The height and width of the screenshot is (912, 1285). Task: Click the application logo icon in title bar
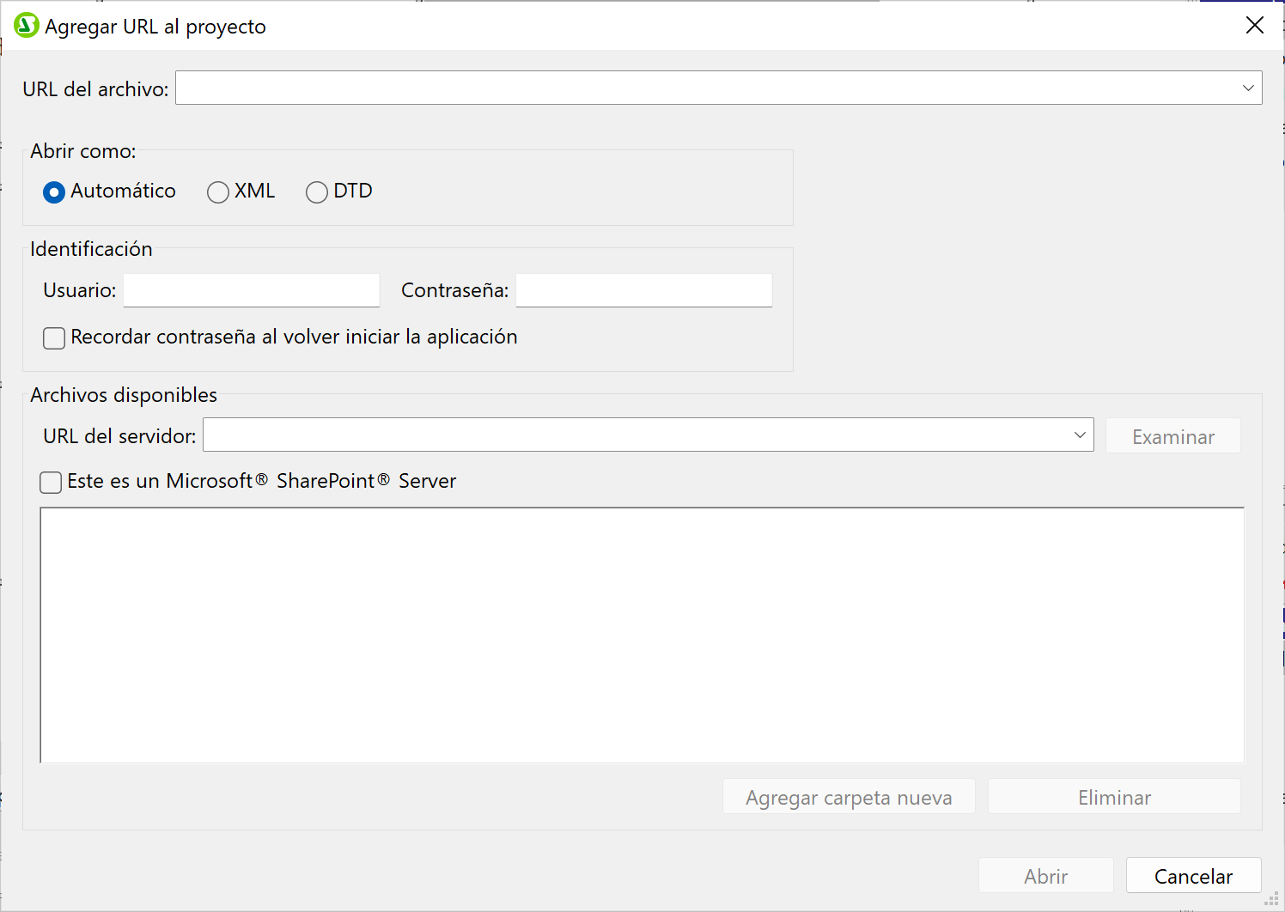(26, 26)
